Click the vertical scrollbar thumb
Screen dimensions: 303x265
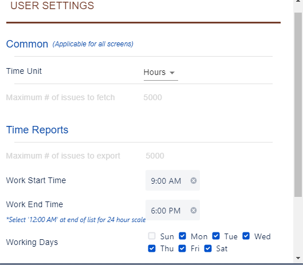point(298,105)
